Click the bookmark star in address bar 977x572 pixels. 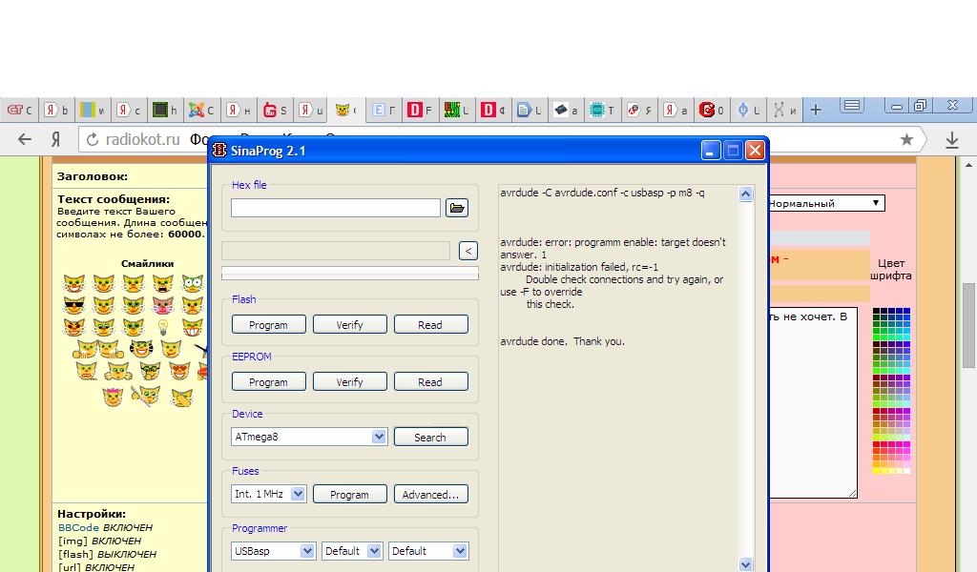(x=906, y=139)
